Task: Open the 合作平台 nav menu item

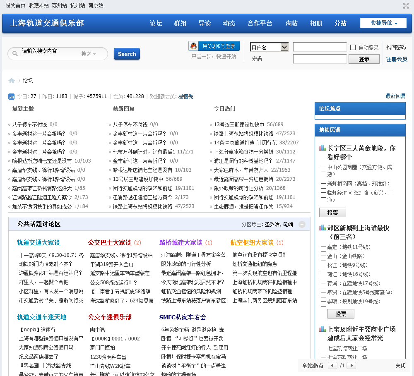Action: (x=260, y=23)
